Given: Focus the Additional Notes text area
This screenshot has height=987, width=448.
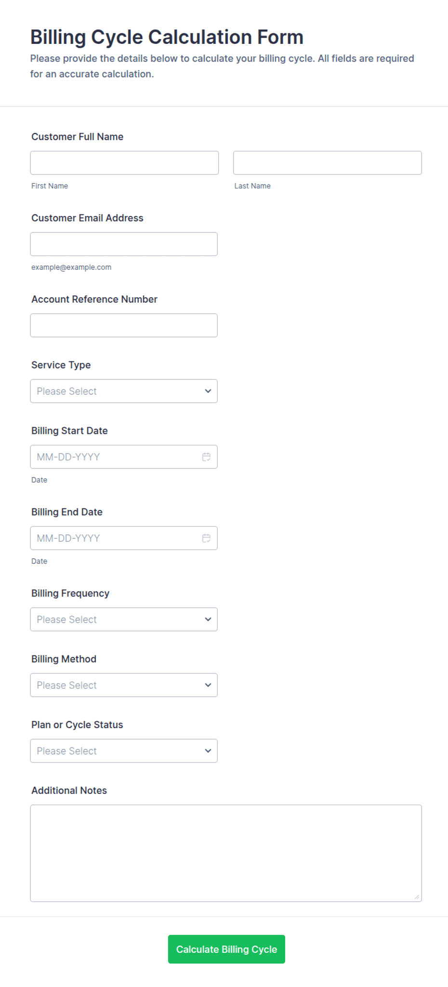Looking at the screenshot, I should point(226,853).
